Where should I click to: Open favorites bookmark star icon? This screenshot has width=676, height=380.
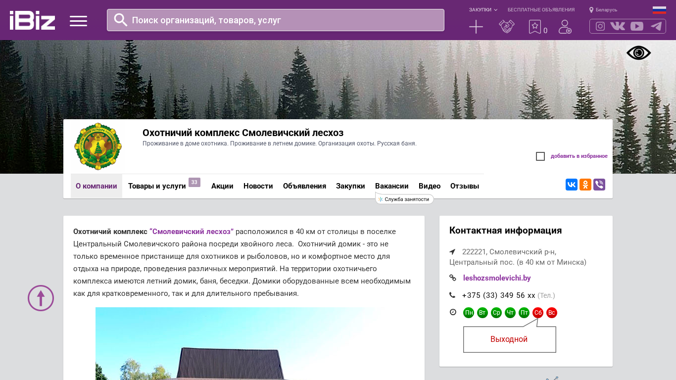pos(535,27)
